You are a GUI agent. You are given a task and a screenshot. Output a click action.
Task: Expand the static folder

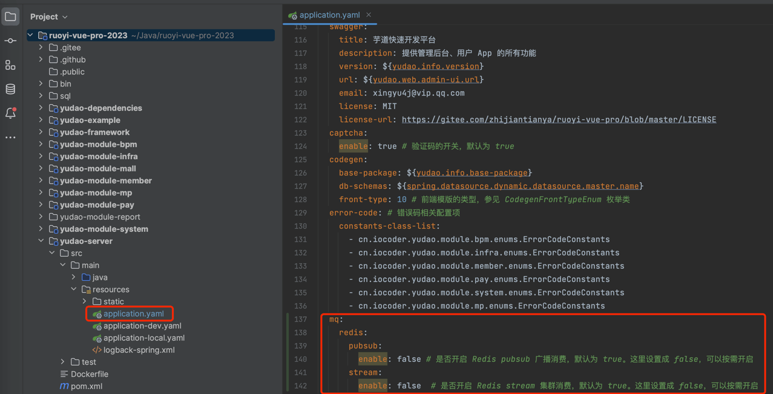point(85,301)
